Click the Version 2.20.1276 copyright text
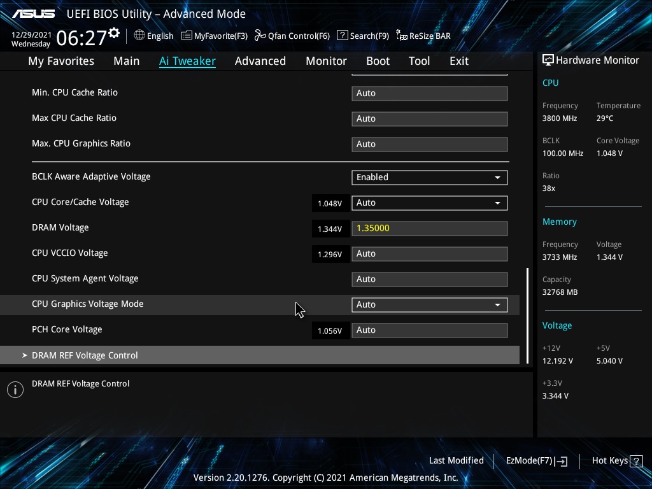 coord(325,478)
